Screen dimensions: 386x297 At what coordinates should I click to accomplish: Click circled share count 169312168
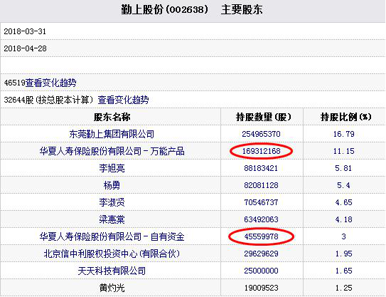(x=261, y=151)
